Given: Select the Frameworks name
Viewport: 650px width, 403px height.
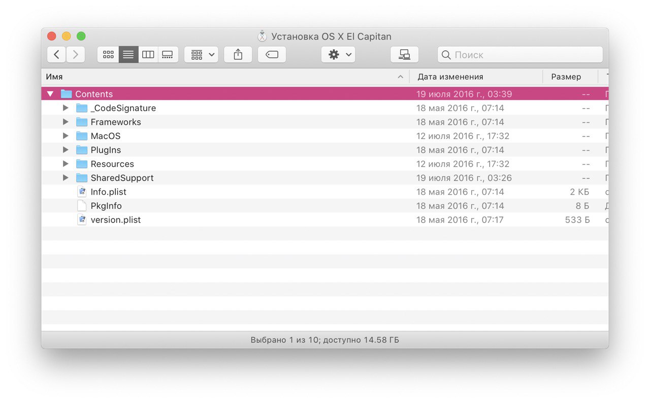Looking at the screenshot, I should pos(116,122).
